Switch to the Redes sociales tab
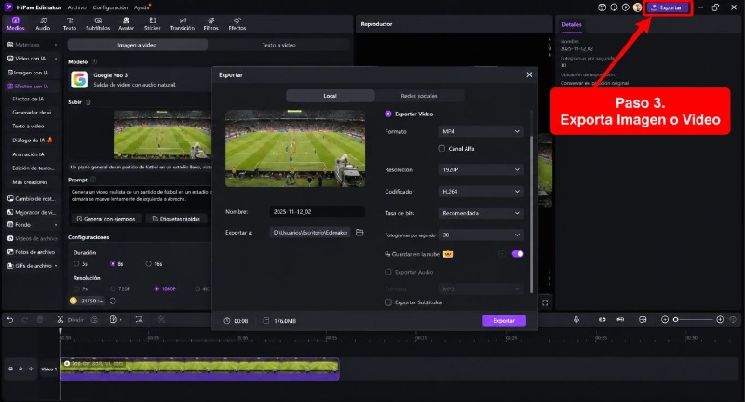Screen dimensions: 745x402 pos(419,96)
